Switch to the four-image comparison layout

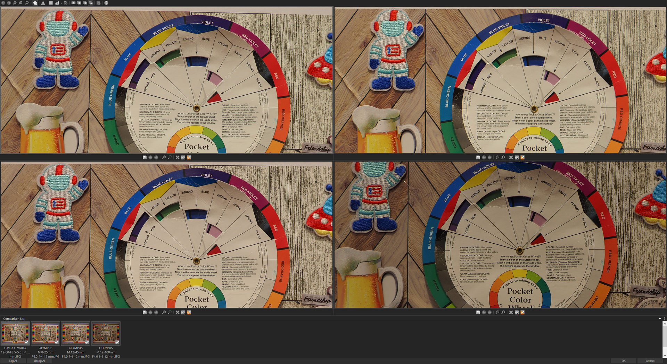click(91, 3)
